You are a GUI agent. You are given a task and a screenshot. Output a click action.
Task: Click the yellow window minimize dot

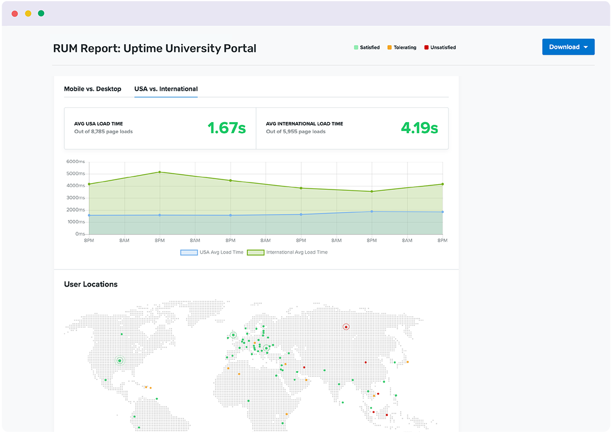tap(28, 14)
